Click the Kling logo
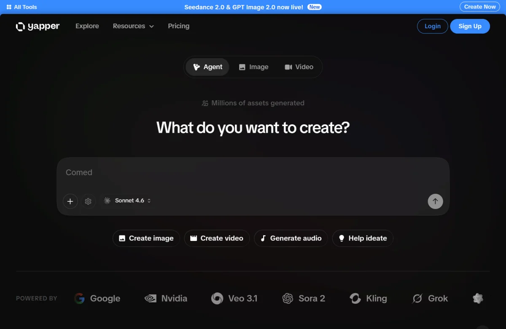 [368, 299]
